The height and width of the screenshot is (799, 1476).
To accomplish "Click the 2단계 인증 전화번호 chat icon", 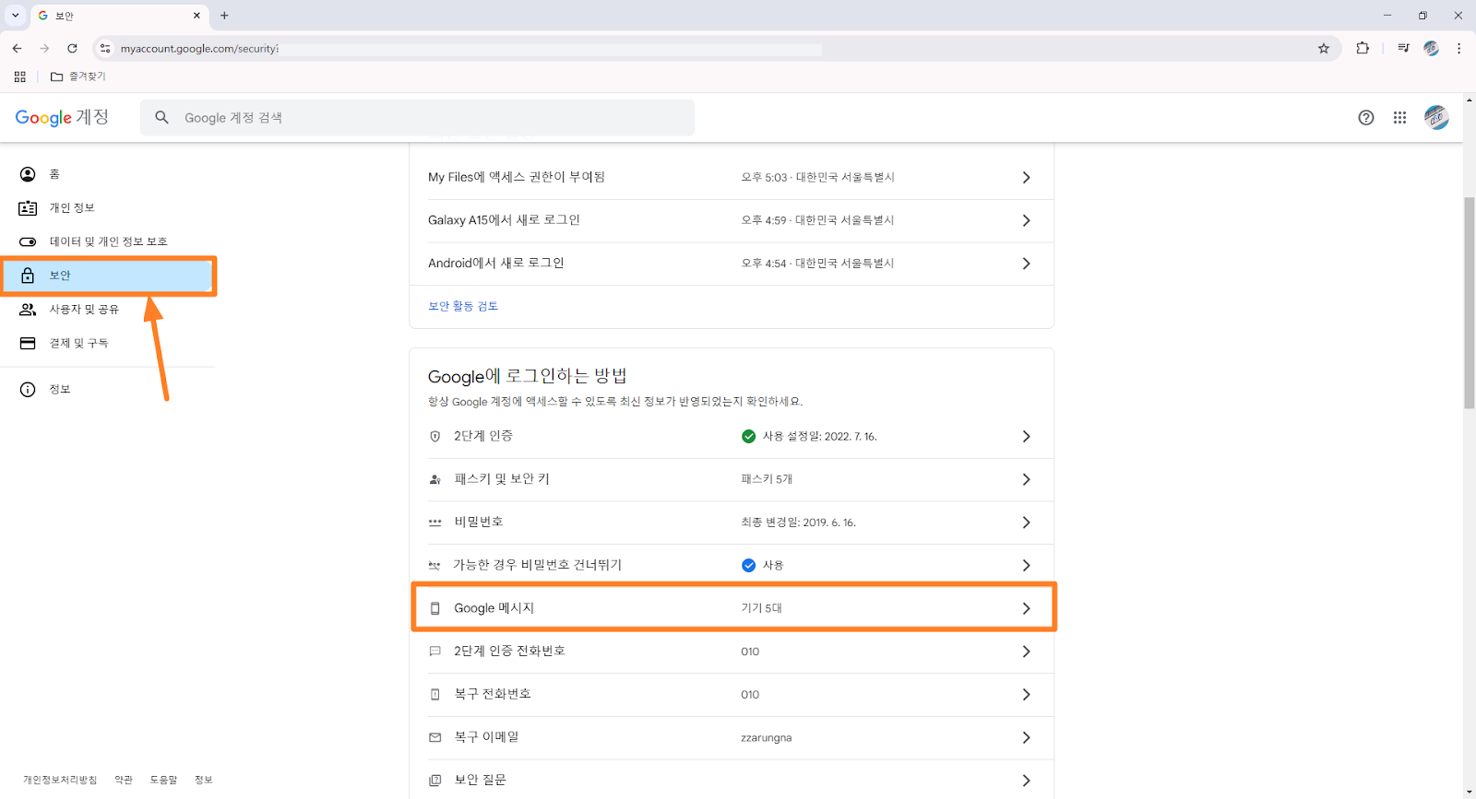I will coord(435,652).
